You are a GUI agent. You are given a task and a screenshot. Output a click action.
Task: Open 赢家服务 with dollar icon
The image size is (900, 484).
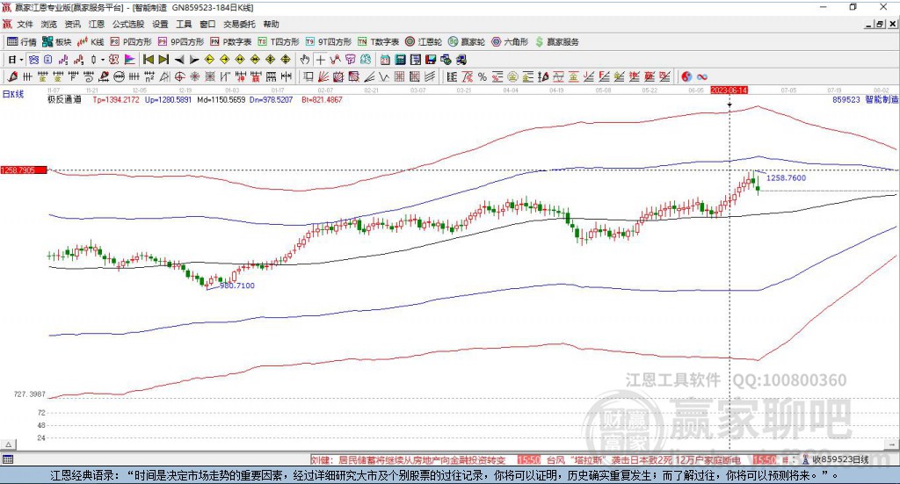coord(556,42)
